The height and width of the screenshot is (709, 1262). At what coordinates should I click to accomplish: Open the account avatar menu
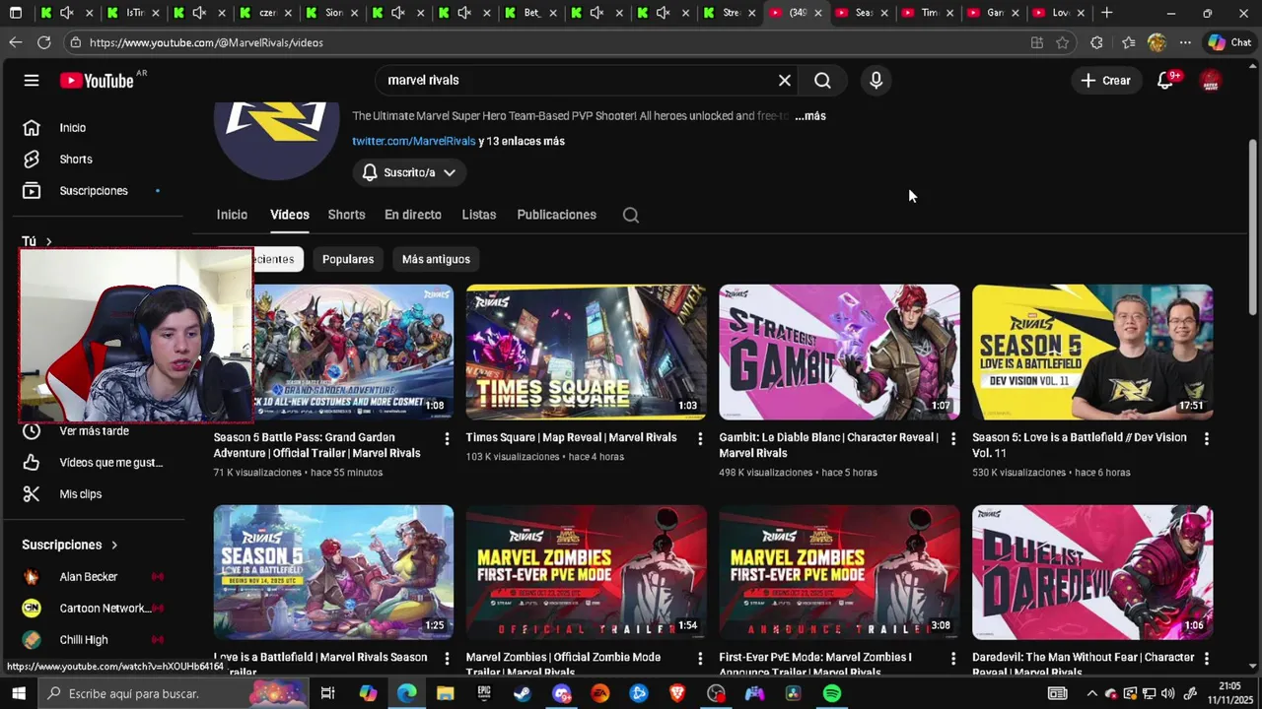click(1210, 81)
